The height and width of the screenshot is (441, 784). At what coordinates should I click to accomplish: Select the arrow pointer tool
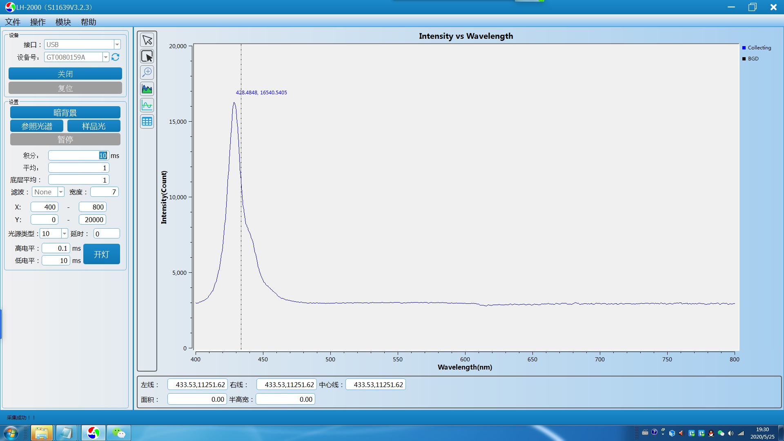[x=147, y=40]
